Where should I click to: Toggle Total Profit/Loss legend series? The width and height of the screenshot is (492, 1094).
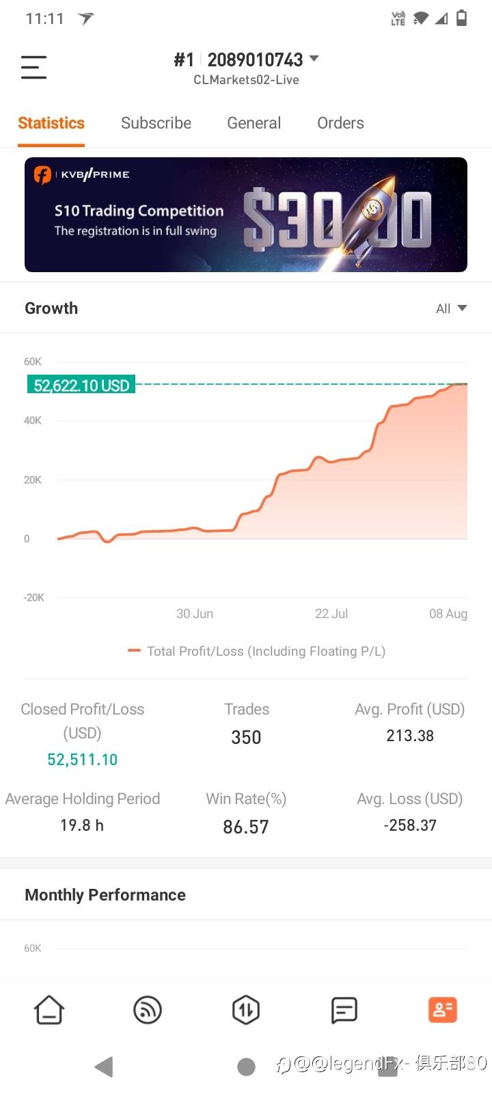coord(257,651)
